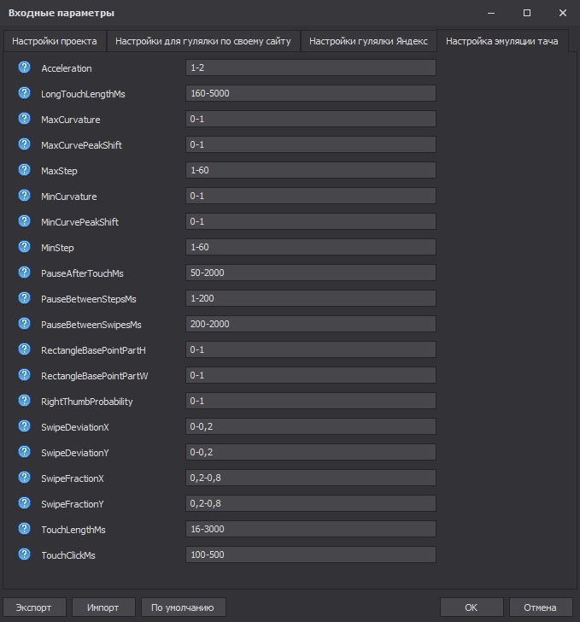Viewport: 580px width, 622px height.
Task: Open help for LongTouchLengthMs
Action: [x=24, y=93]
